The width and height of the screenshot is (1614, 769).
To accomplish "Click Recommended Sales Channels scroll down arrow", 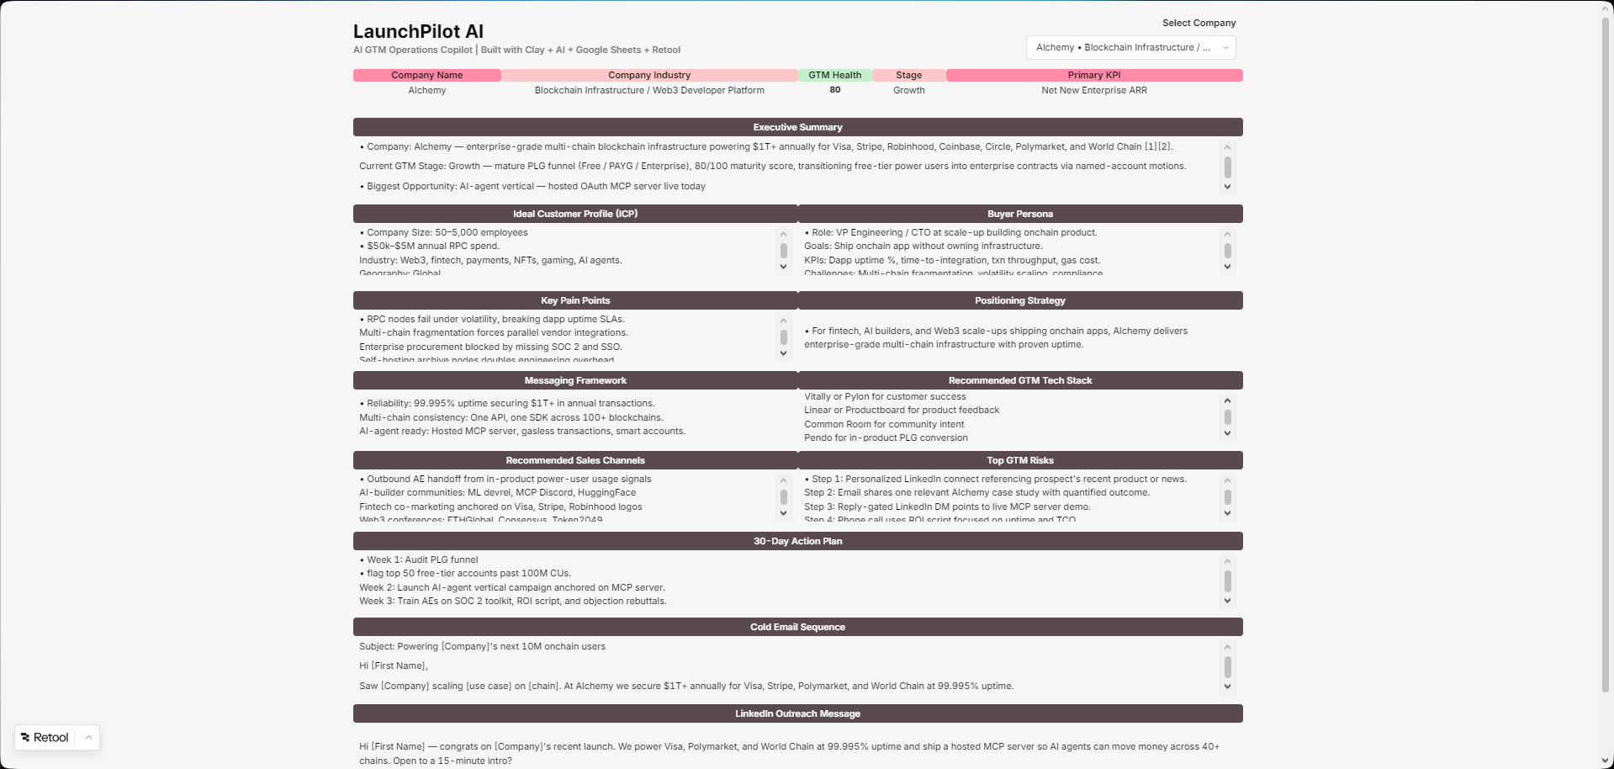I will coord(783,514).
